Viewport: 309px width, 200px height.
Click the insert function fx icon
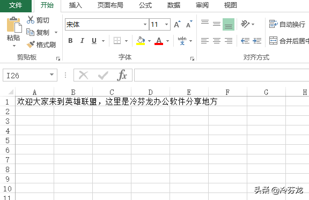[x=122, y=75]
